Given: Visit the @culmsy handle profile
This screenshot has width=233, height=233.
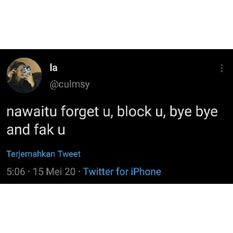Looking at the screenshot, I should click(70, 84).
